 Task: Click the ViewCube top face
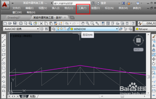point(138,40)
